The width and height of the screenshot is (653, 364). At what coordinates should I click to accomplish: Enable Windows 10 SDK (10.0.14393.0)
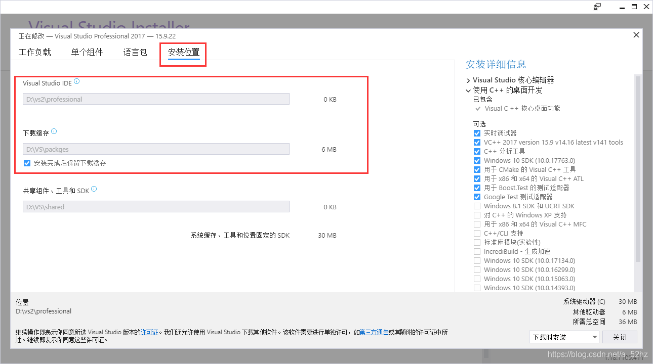(x=477, y=288)
